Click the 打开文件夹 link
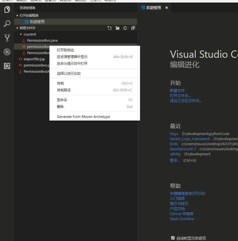Viewport: 238px width, 241px height. click(180, 96)
